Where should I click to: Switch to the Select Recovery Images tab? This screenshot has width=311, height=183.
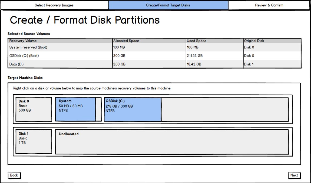click(54, 5)
